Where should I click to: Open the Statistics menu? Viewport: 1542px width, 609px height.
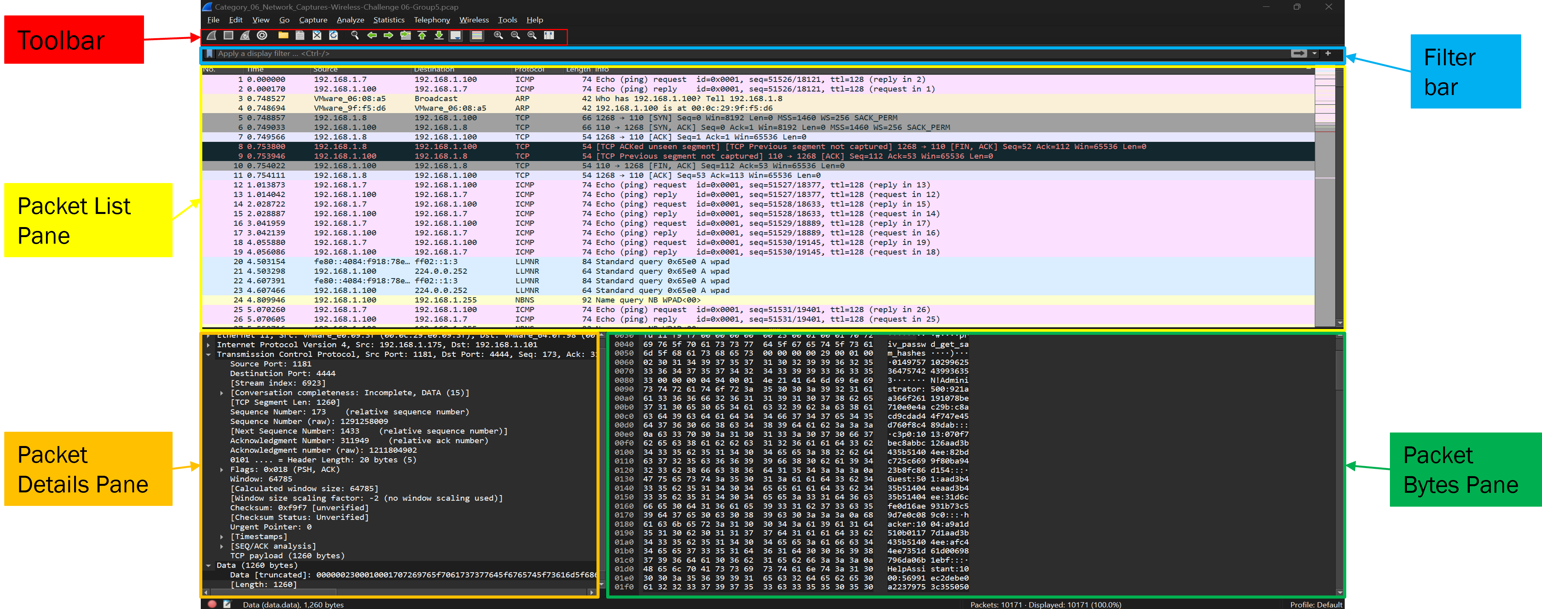388,20
